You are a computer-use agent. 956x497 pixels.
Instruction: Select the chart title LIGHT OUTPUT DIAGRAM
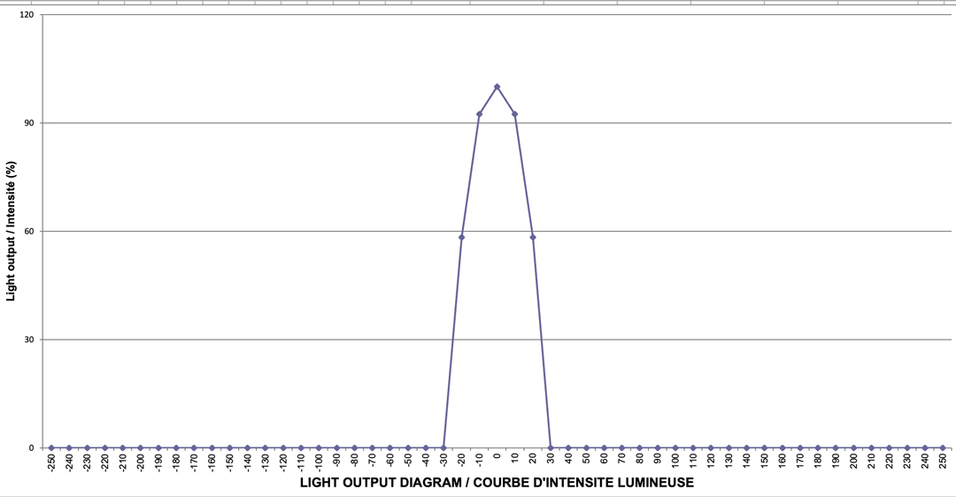coord(497,483)
